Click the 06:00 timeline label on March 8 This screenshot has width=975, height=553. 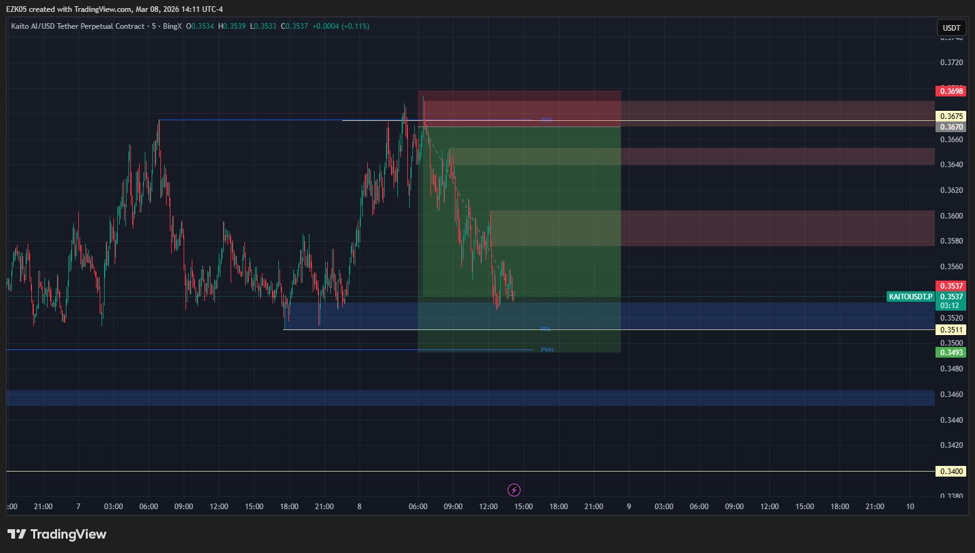[418, 507]
